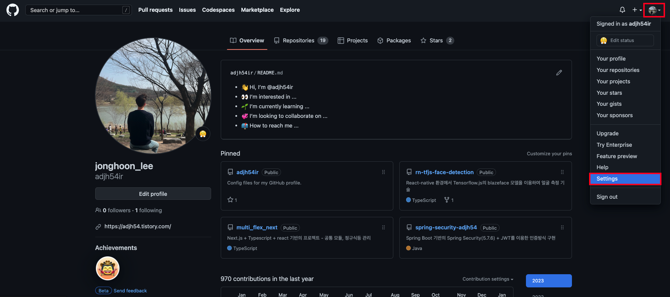
Task: Select Try Enterprise from user menu
Action: click(625, 145)
